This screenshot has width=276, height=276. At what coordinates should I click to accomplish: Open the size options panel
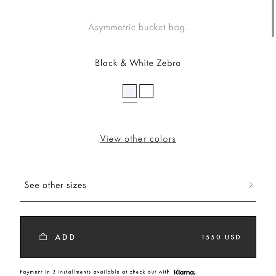click(55, 185)
